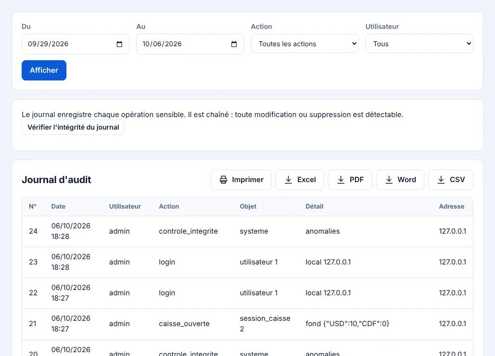This screenshot has height=356, width=495.
Task: Click the 'Adresse' column header
Action: [452, 207]
